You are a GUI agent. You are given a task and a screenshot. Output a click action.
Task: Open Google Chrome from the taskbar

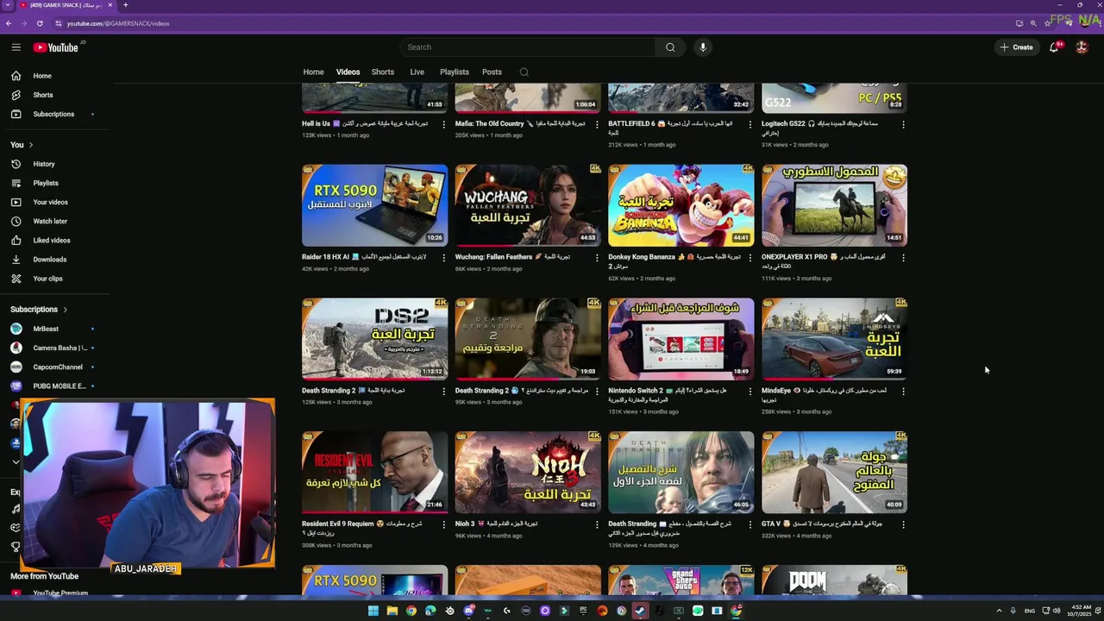click(411, 611)
